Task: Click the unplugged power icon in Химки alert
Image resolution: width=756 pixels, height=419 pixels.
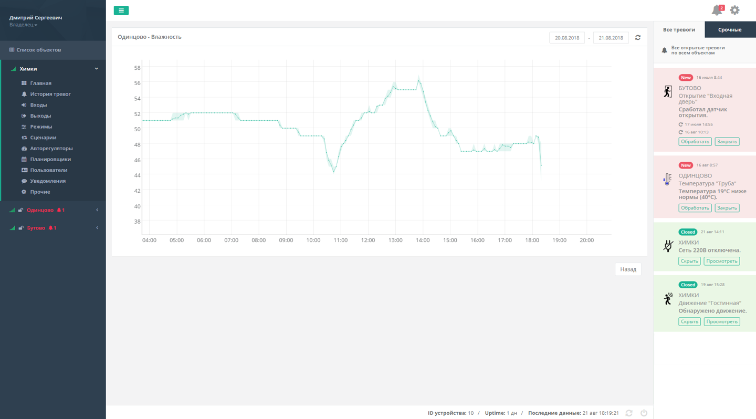Action: point(667,246)
